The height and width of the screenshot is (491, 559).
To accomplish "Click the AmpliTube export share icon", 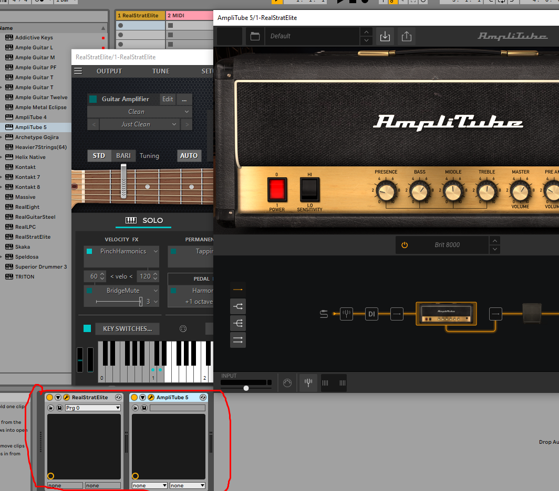I will point(407,36).
